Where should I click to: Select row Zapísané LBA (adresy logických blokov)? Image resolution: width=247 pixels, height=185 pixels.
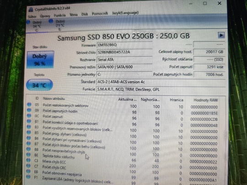pos(122,180)
